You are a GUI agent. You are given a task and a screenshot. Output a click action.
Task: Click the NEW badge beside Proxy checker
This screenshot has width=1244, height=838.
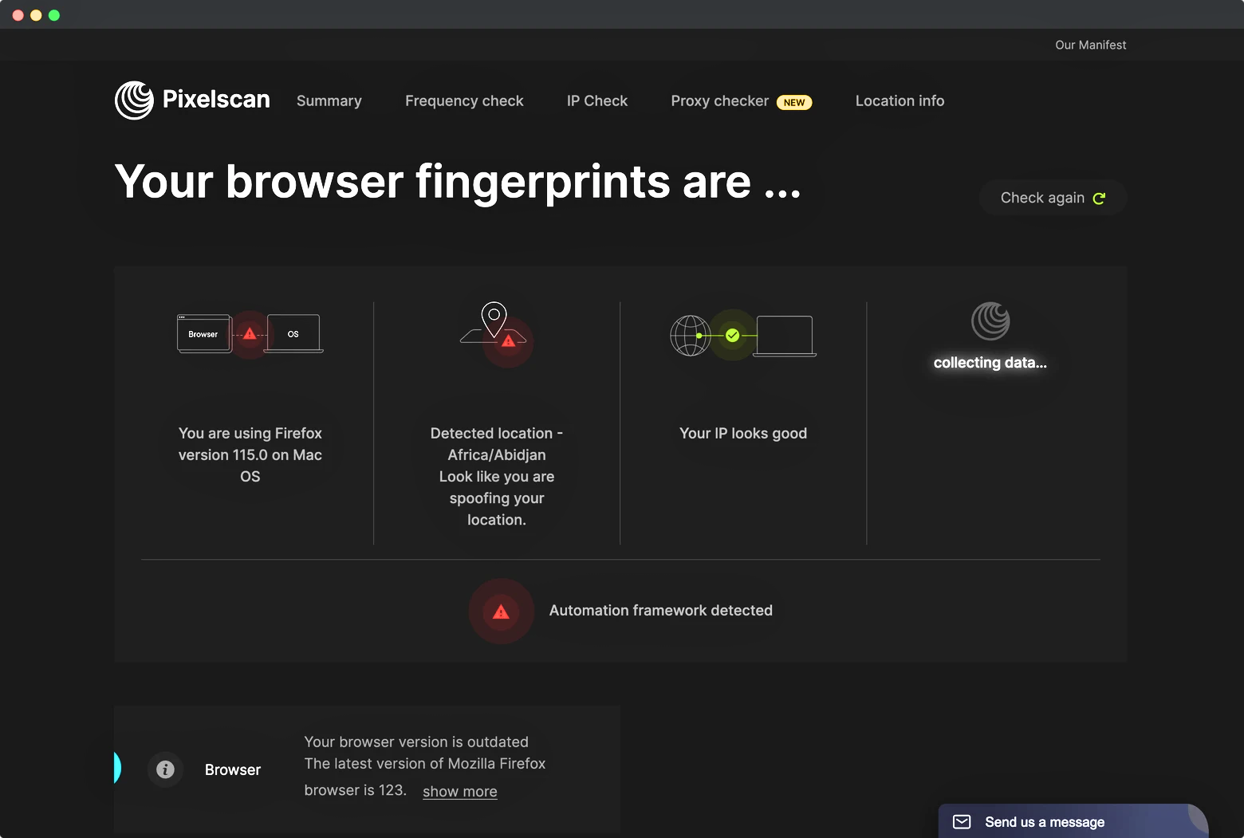pos(793,103)
